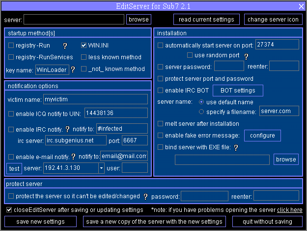Viewport: 307px width, 231px height.
Task: Open the e-mail server dropdown arrow
Action: pos(101,168)
